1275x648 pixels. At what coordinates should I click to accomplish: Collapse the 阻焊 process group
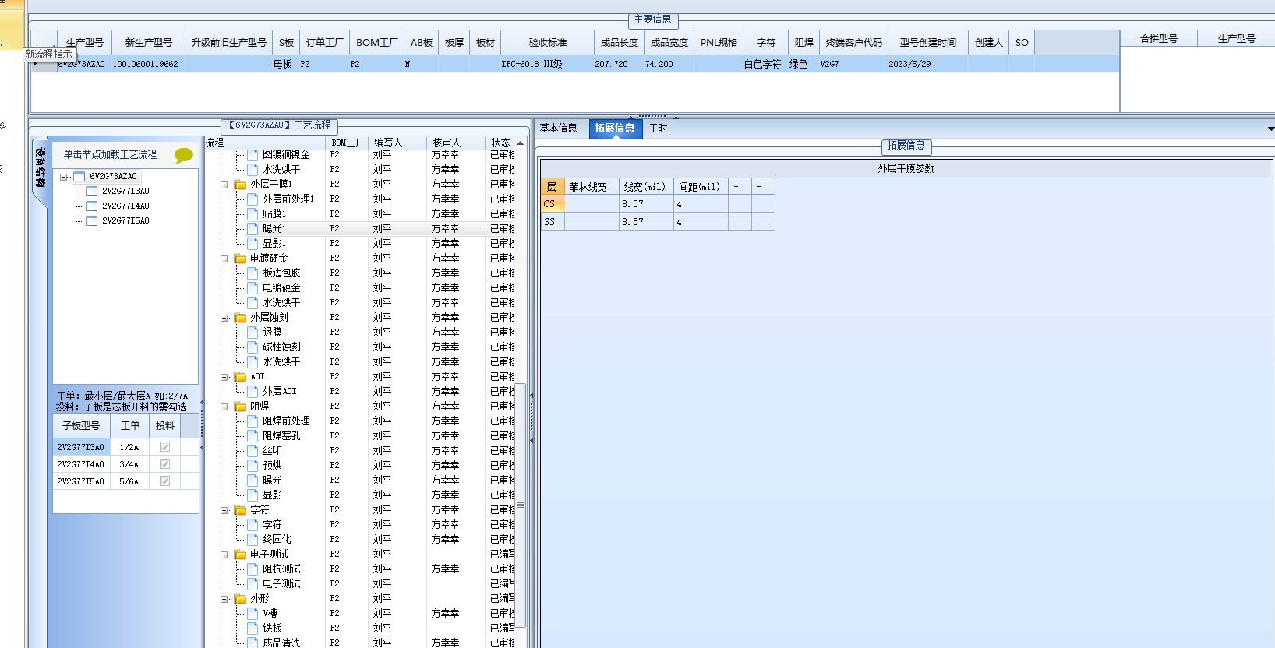point(224,407)
